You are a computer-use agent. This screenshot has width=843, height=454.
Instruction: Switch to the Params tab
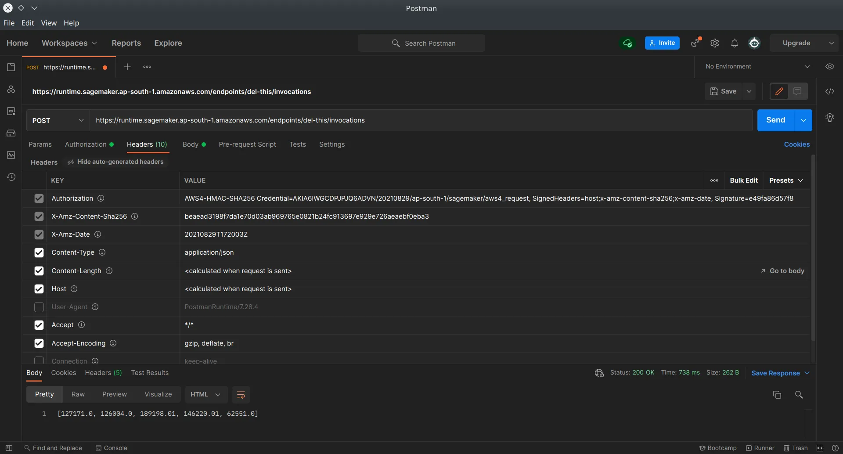(x=40, y=144)
